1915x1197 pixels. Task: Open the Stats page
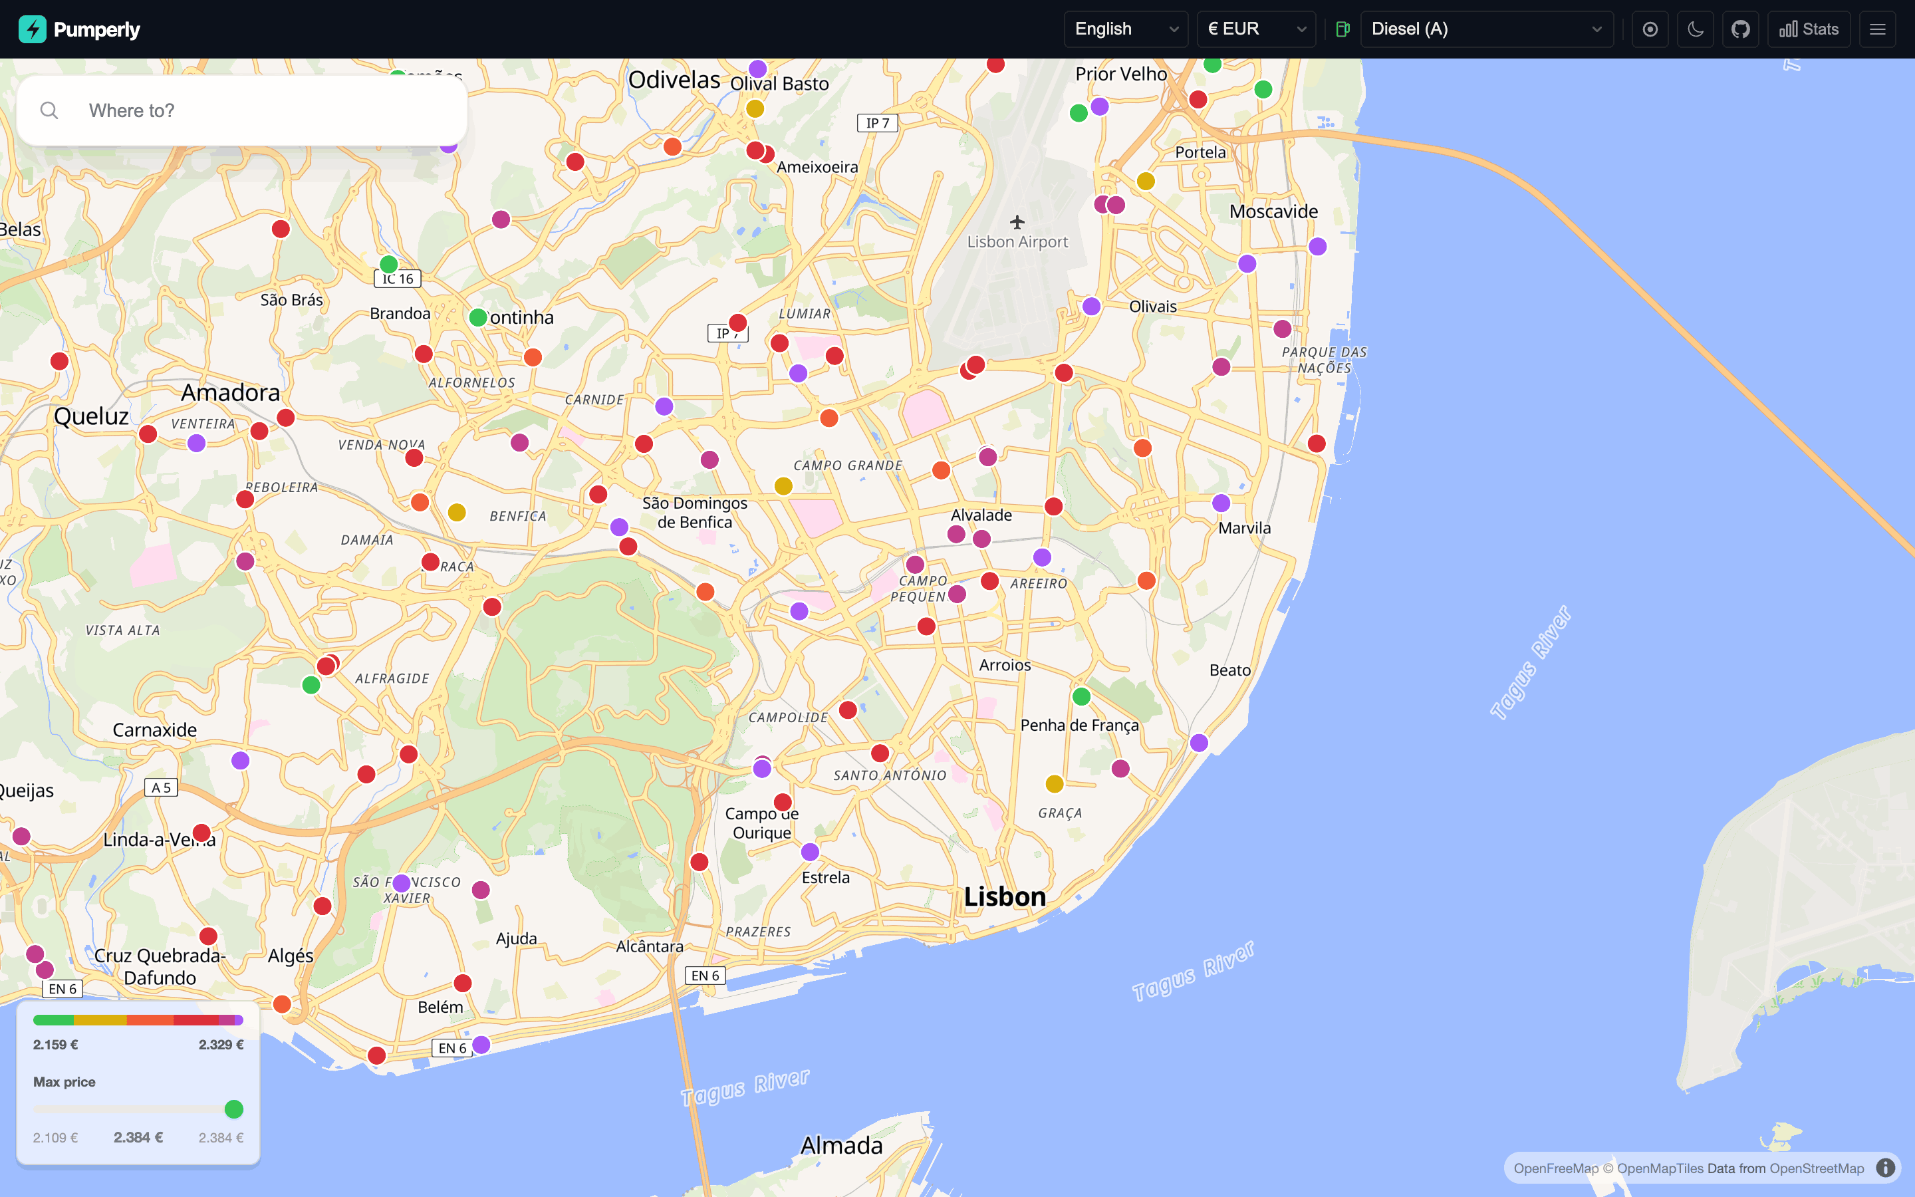coord(1809,29)
